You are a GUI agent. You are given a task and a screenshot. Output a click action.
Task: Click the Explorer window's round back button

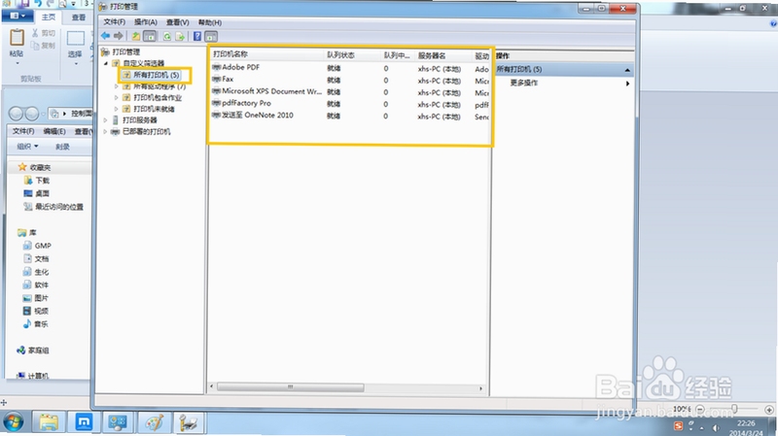tap(16, 114)
